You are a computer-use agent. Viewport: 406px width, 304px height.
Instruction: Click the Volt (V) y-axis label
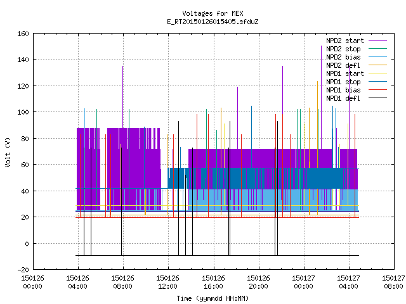click(8, 153)
